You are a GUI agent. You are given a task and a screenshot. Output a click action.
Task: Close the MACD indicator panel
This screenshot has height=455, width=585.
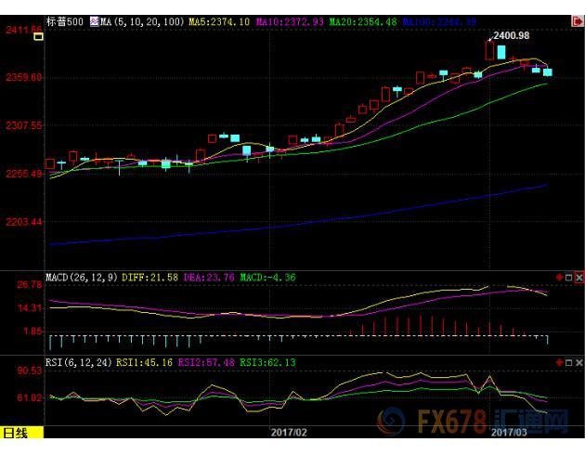click(578, 278)
